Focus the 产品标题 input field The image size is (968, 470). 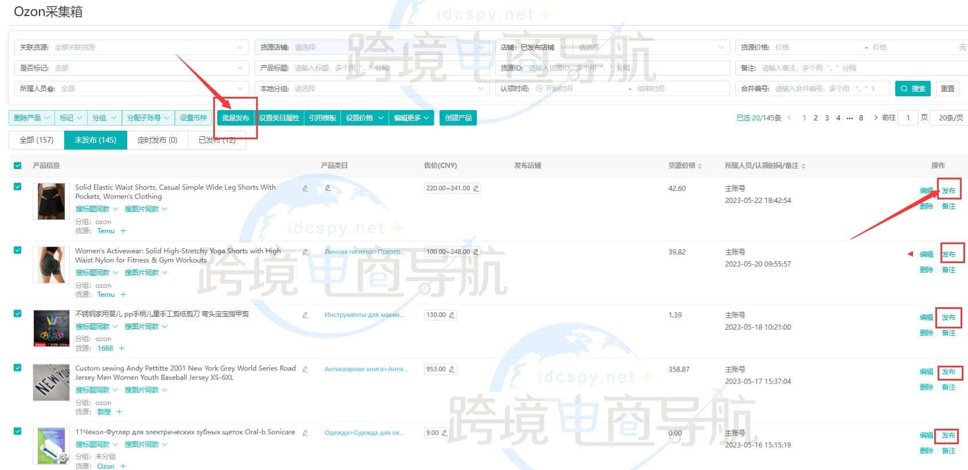(x=372, y=68)
